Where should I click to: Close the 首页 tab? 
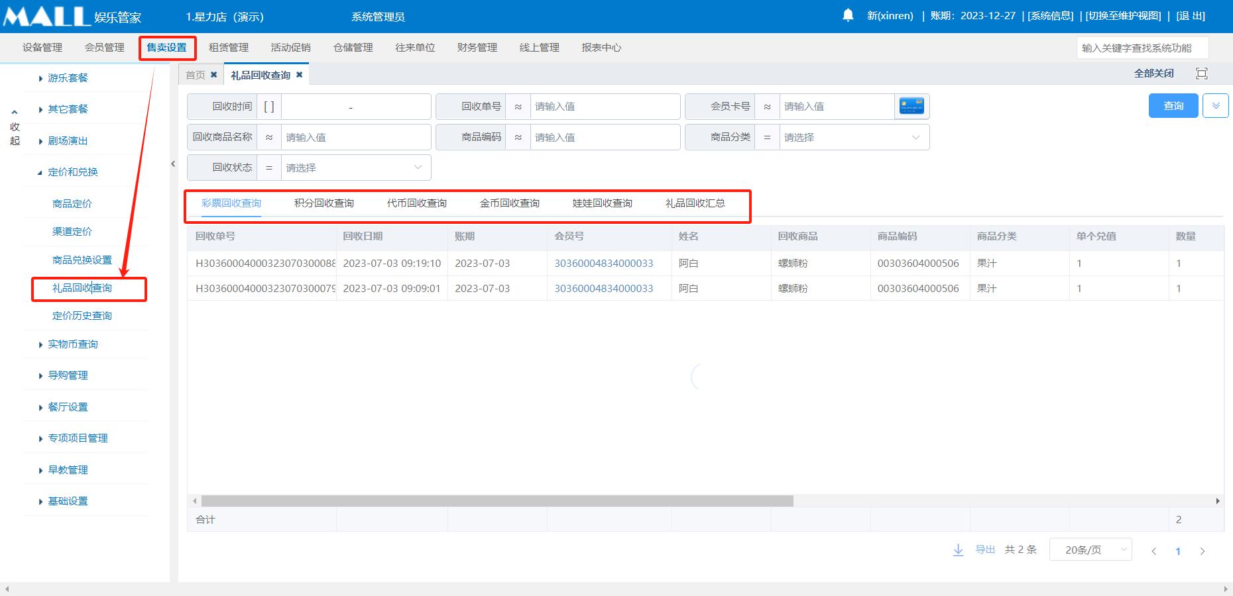coord(214,75)
